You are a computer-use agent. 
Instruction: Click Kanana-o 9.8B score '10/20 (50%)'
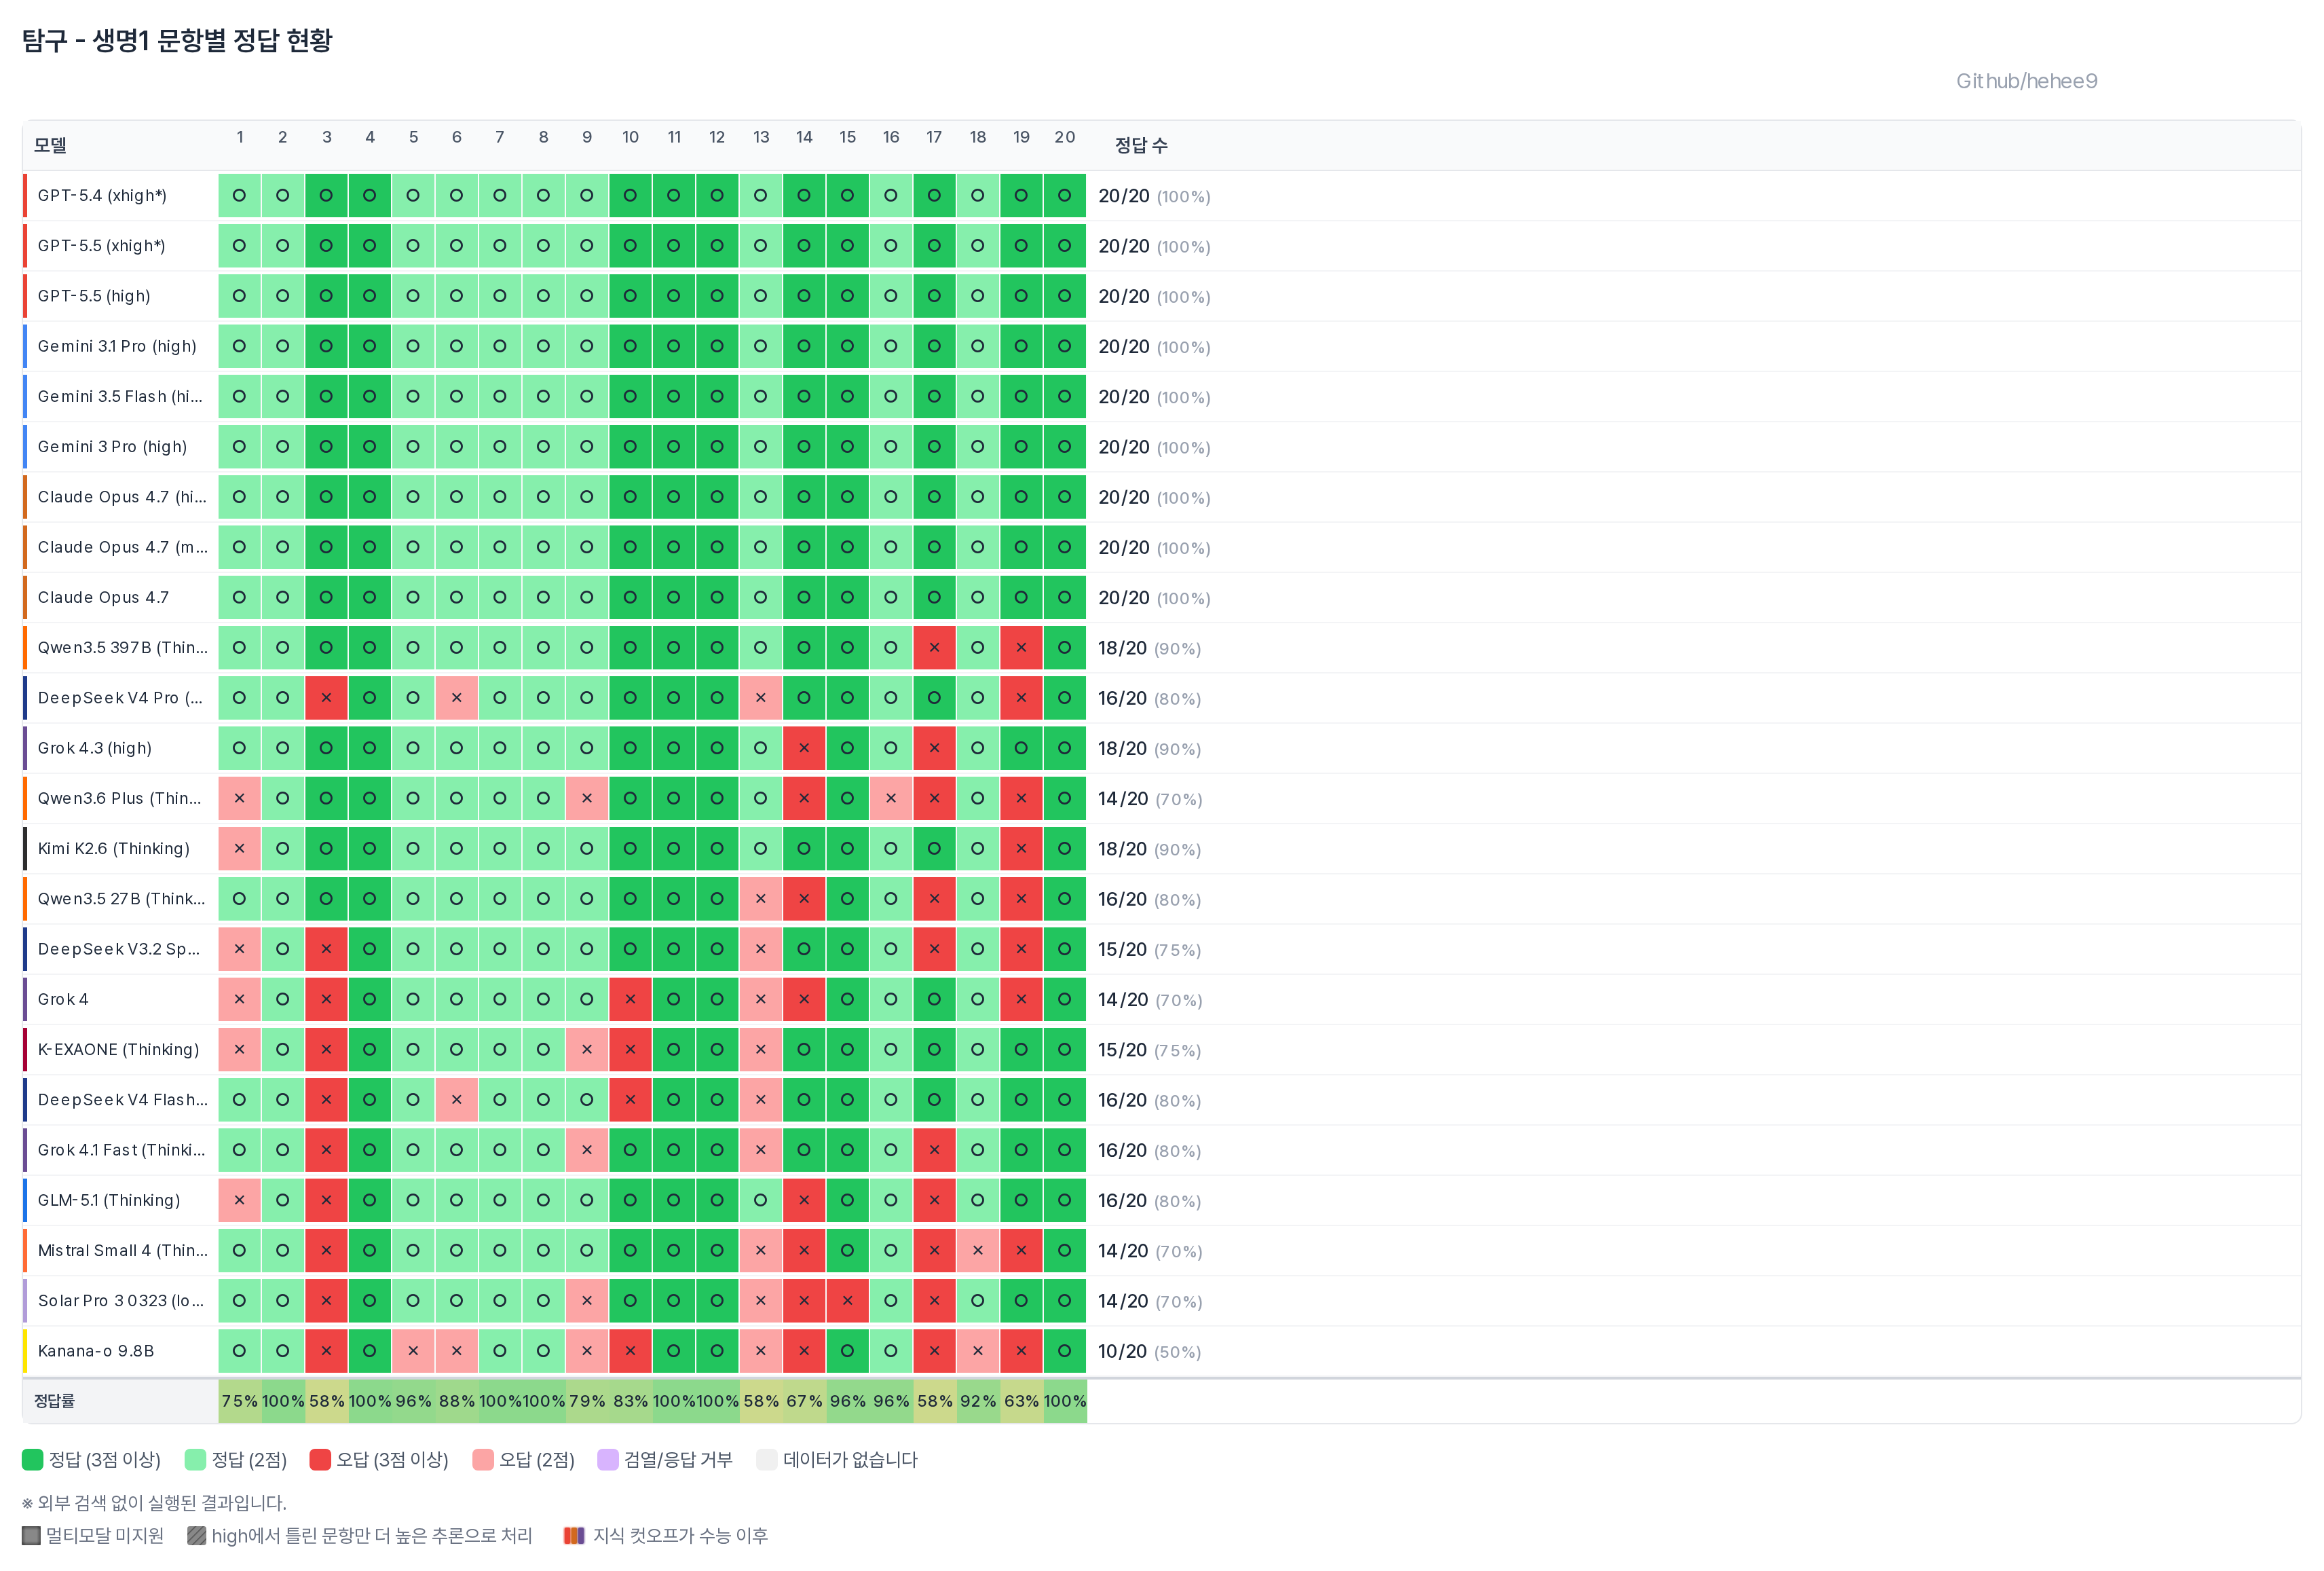1149,1351
